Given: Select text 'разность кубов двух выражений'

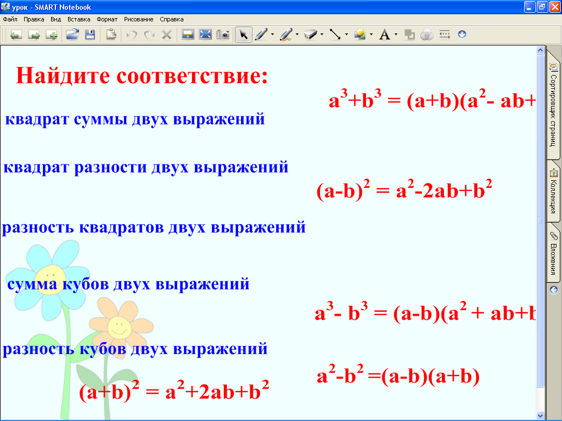Looking at the screenshot, I should [135, 349].
